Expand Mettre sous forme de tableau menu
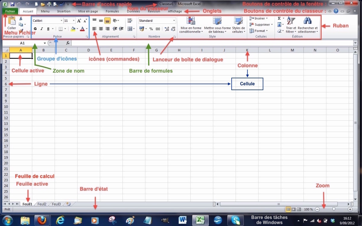Viewport: 362px width, 226px height. tap(217, 25)
